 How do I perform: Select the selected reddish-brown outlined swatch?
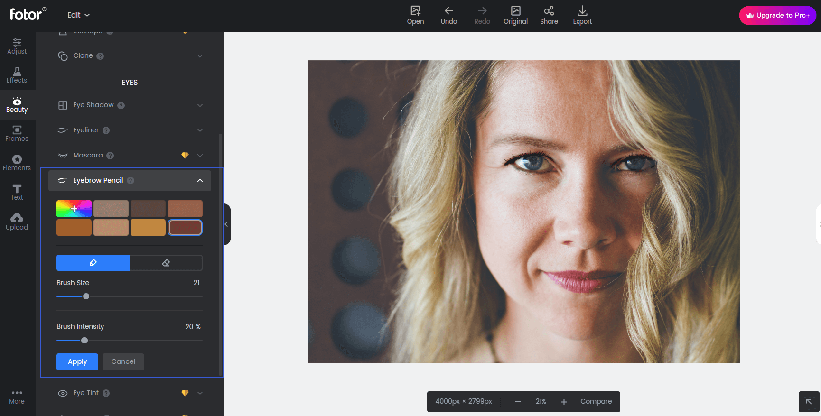point(185,228)
